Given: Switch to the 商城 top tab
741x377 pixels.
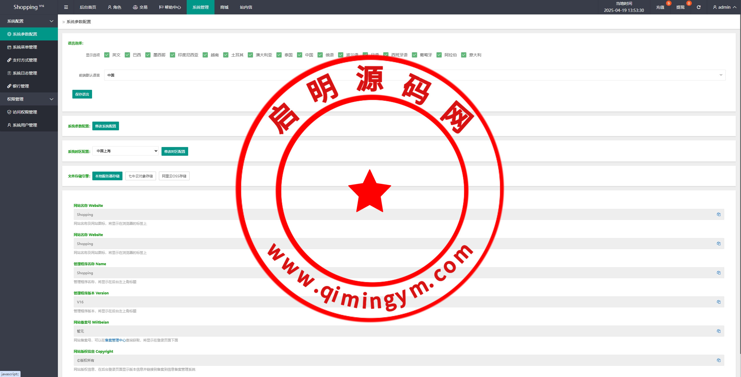Looking at the screenshot, I should coord(224,7).
